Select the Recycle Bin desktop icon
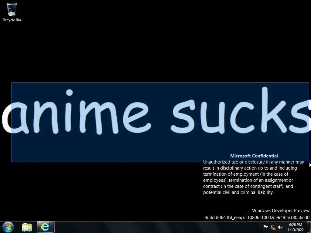This screenshot has height=233, width=311. tap(12, 12)
